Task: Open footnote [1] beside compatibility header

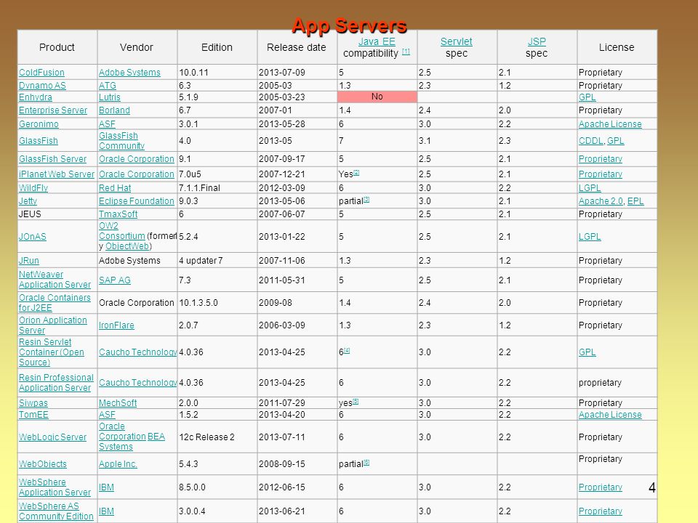Action: tap(406, 52)
